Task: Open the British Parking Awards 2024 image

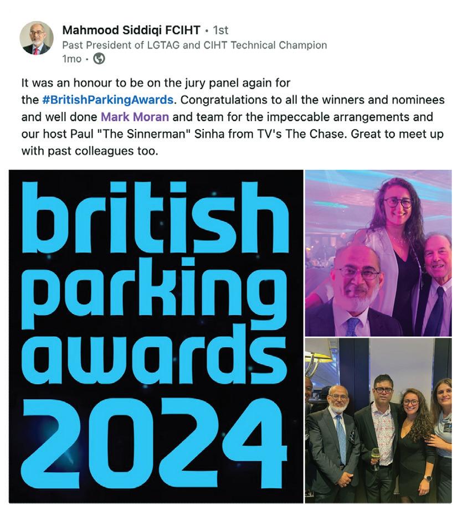Action: click(156, 336)
